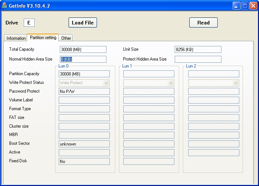
Task: Click Lun 1 Partition Capacity field
Action: pyautogui.click(x=149, y=74)
